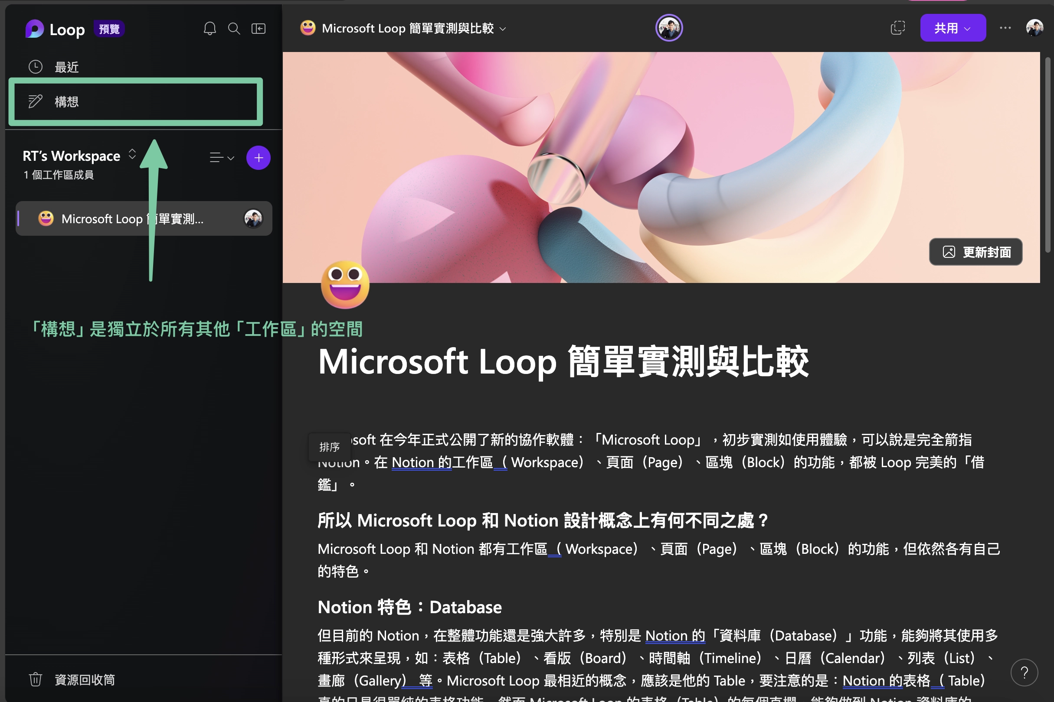The height and width of the screenshot is (702, 1054).
Task: Click the cover image
Action: point(661,167)
